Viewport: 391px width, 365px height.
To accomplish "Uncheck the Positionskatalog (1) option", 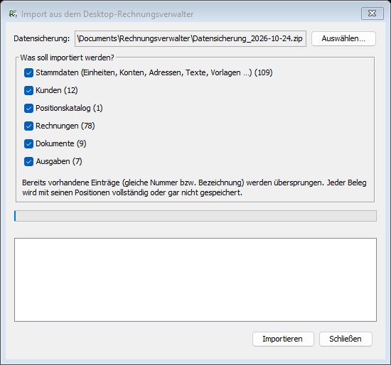I will pyautogui.click(x=28, y=109).
